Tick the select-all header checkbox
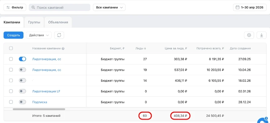This screenshot has width=270, height=123. (11, 48)
